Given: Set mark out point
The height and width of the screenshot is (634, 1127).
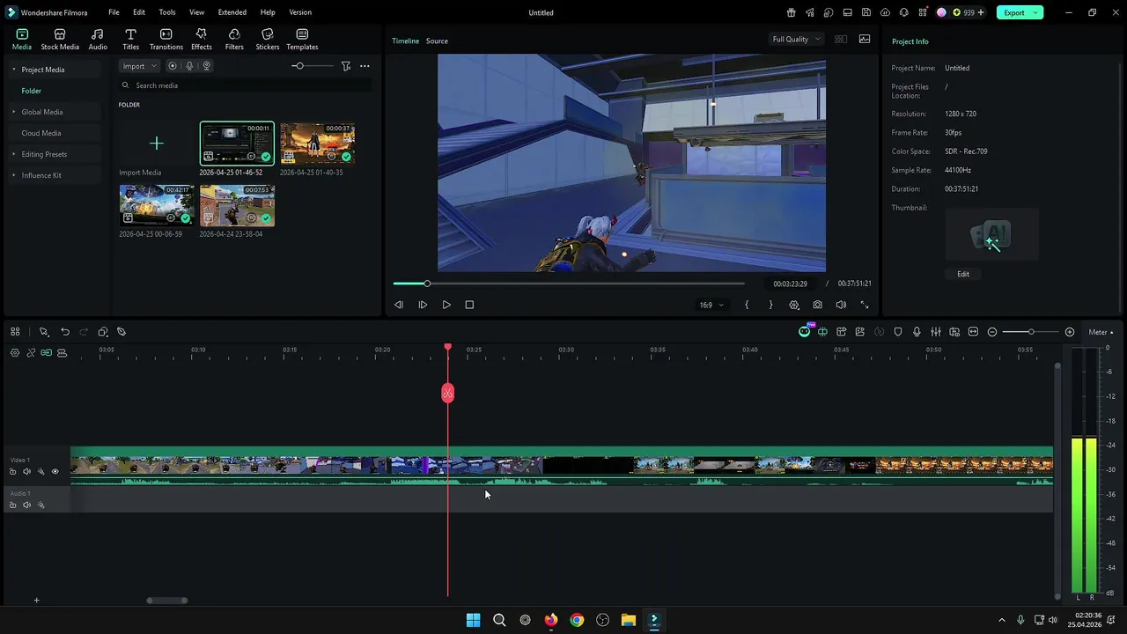Looking at the screenshot, I should (x=770, y=305).
